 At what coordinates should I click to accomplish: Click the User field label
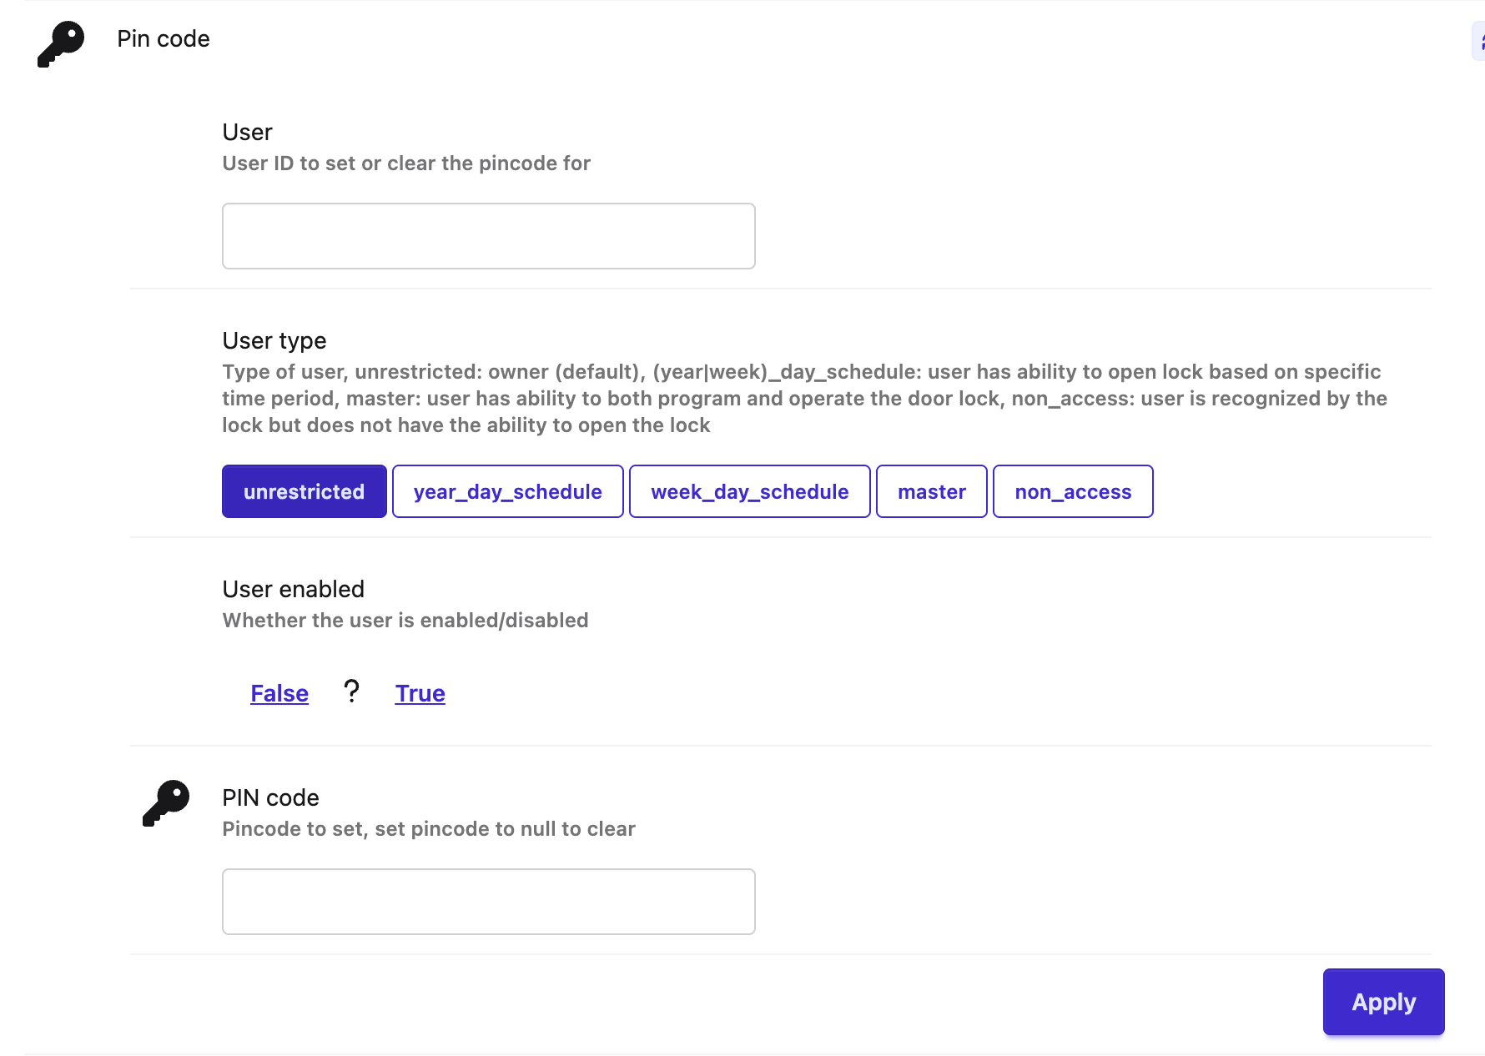[247, 133]
